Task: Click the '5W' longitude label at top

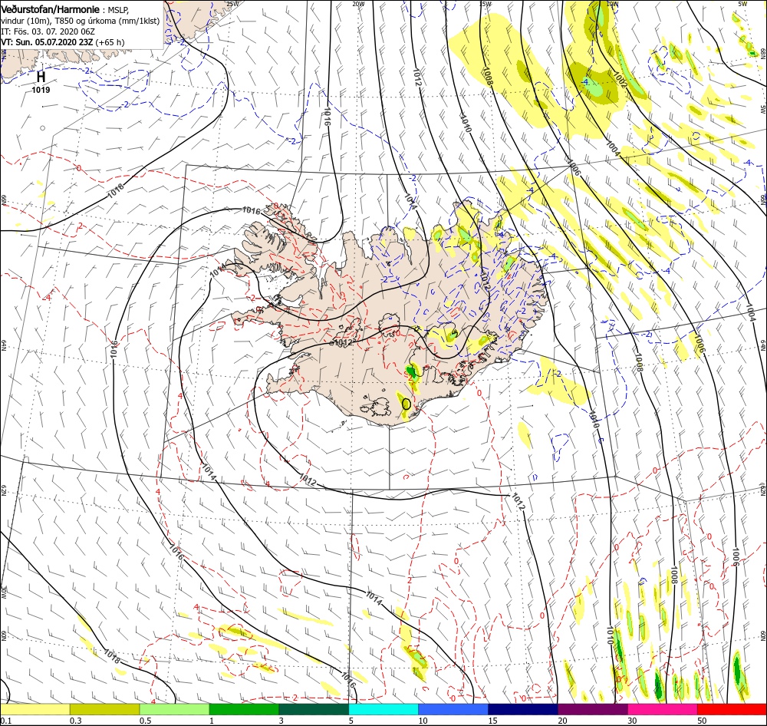Action: pos(742,3)
